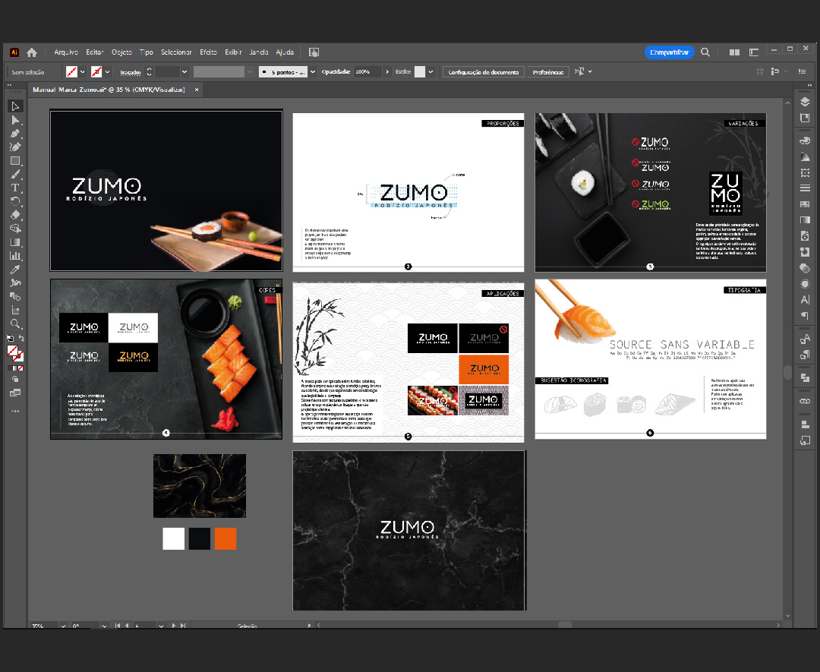Open the workspace switcher icon
The image size is (820, 672).
pyautogui.click(x=754, y=52)
